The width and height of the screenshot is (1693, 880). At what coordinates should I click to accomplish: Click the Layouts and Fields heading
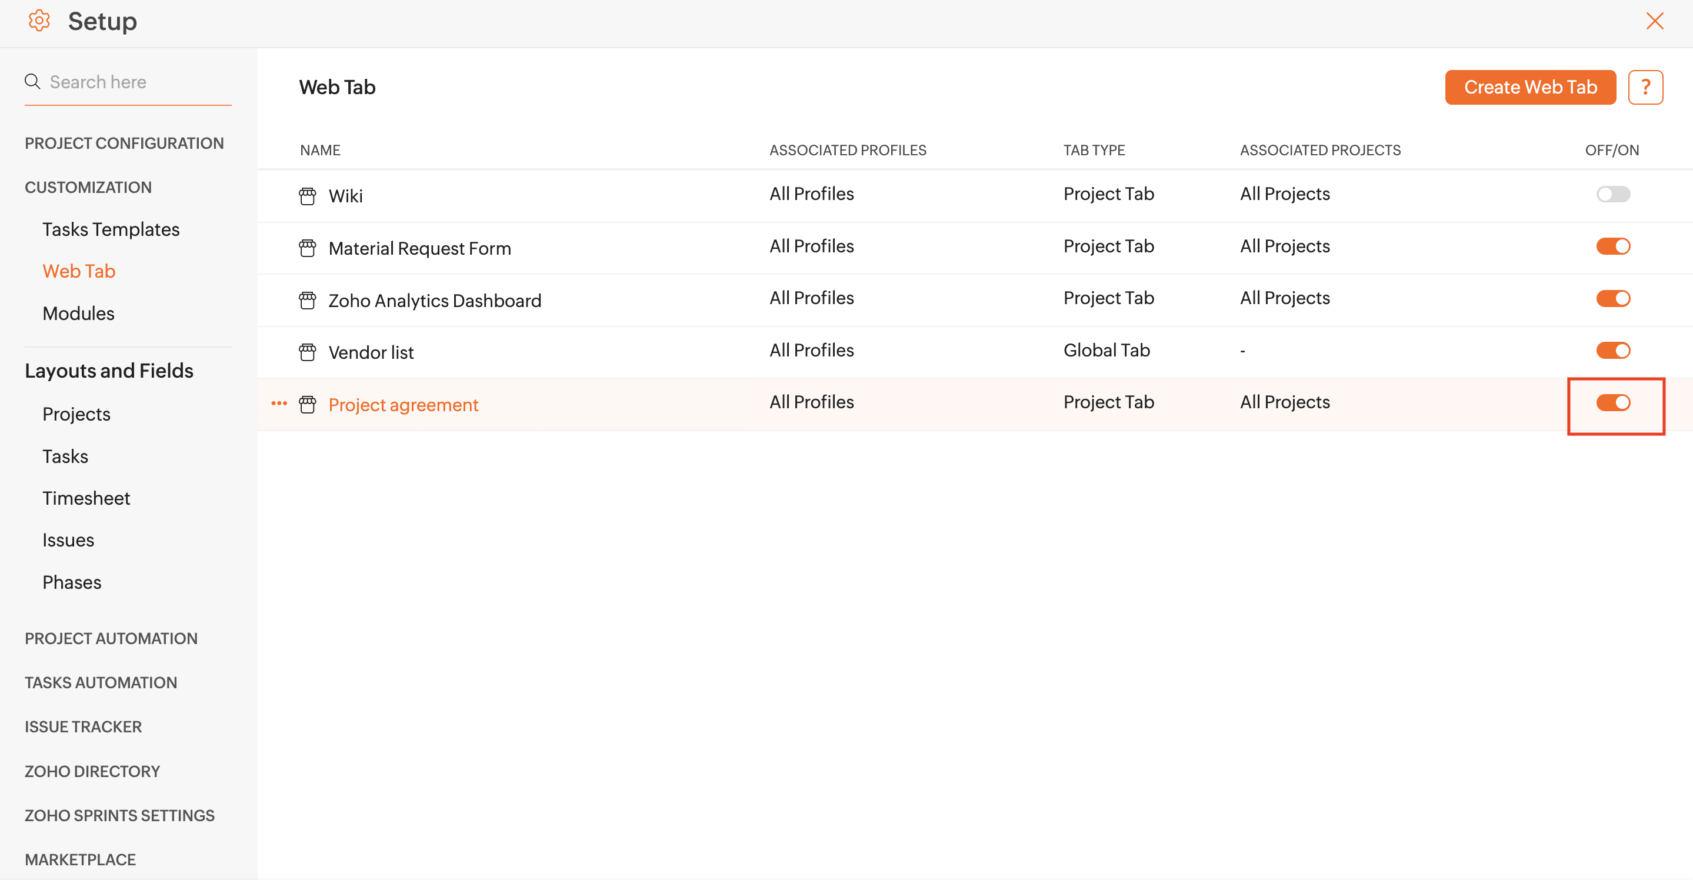109,371
